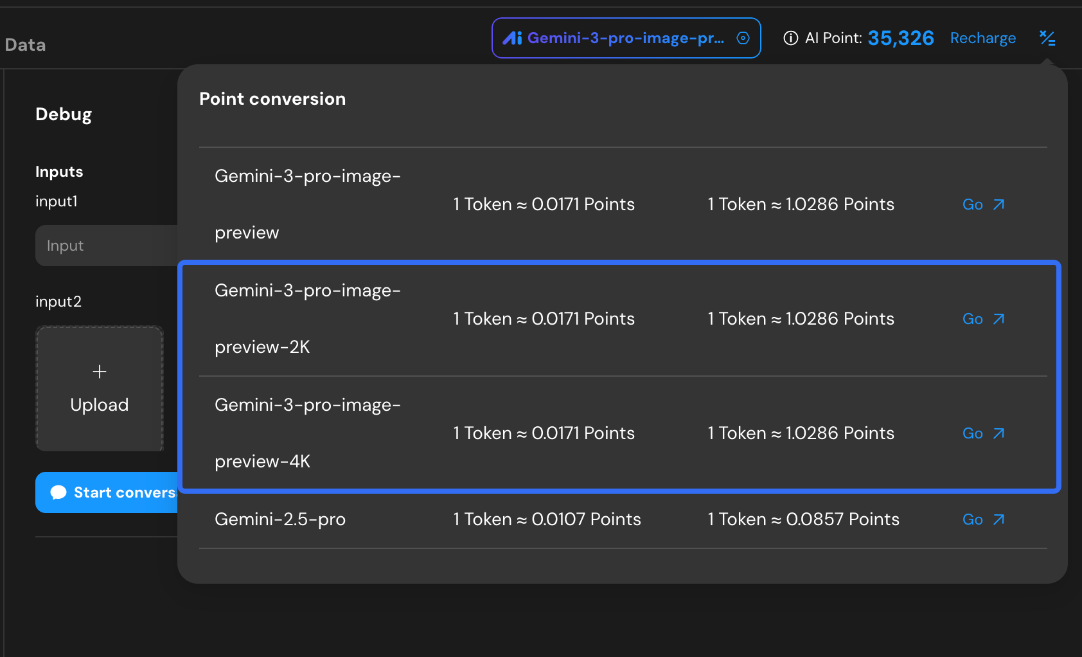This screenshot has height=657, width=1082.
Task: Open Go link for Gemini-3-pro-image-preview-2K
Action: [x=973, y=319]
